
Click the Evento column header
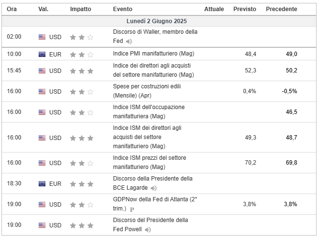coord(122,9)
